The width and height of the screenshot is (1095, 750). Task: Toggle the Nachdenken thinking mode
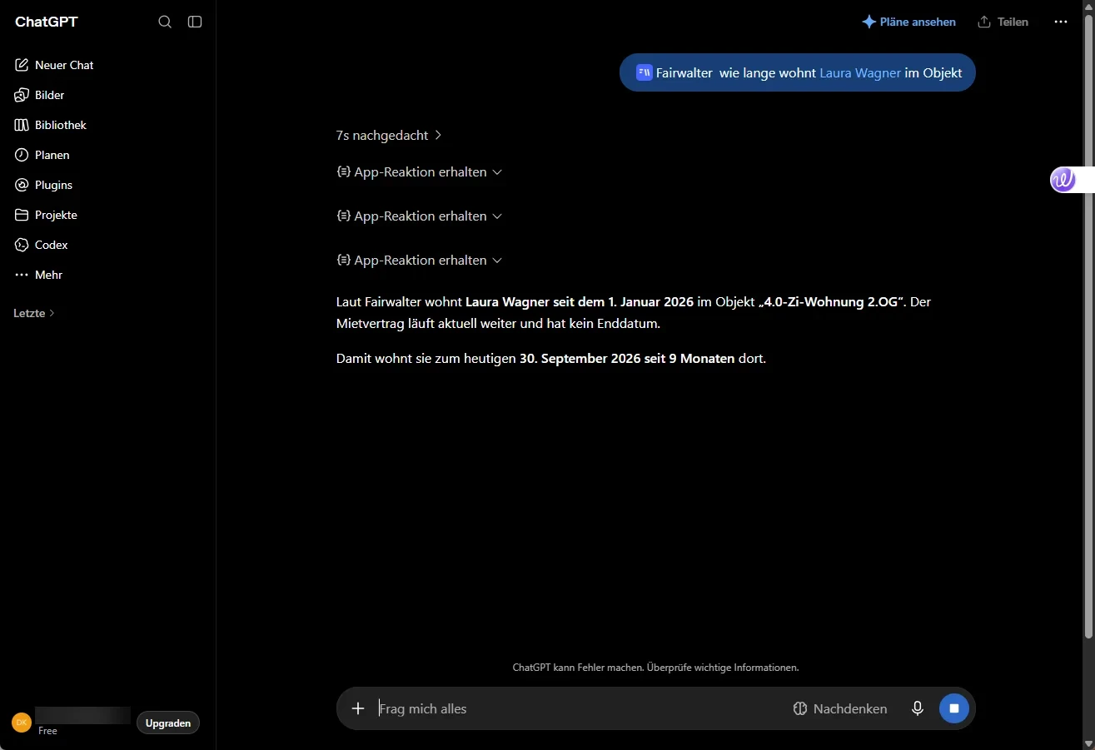click(x=840, y=708)
